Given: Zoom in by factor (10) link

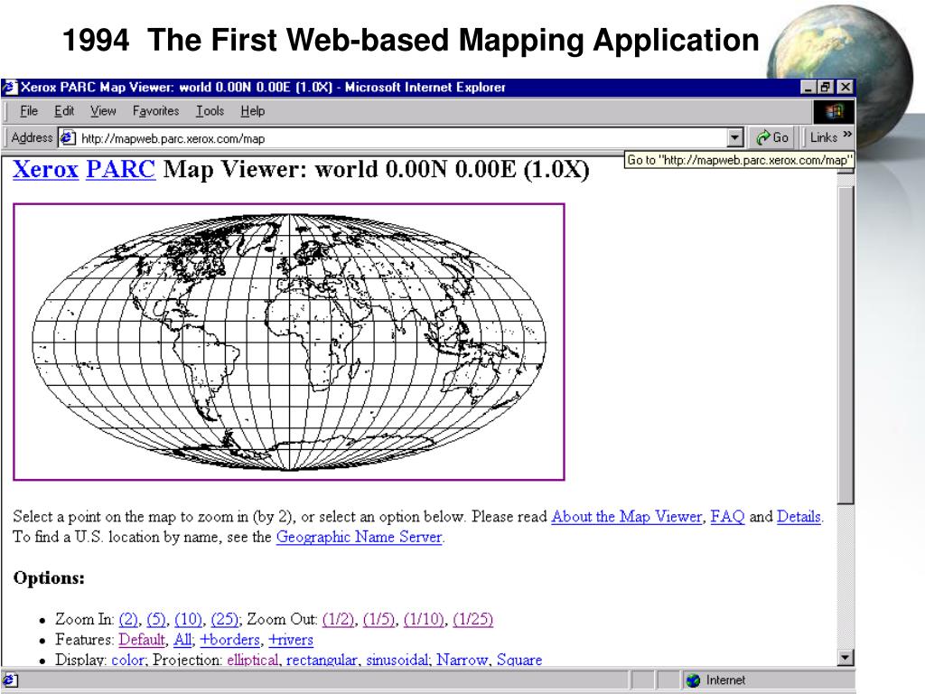Looking at the screenshot, I should tap(190, 619).
